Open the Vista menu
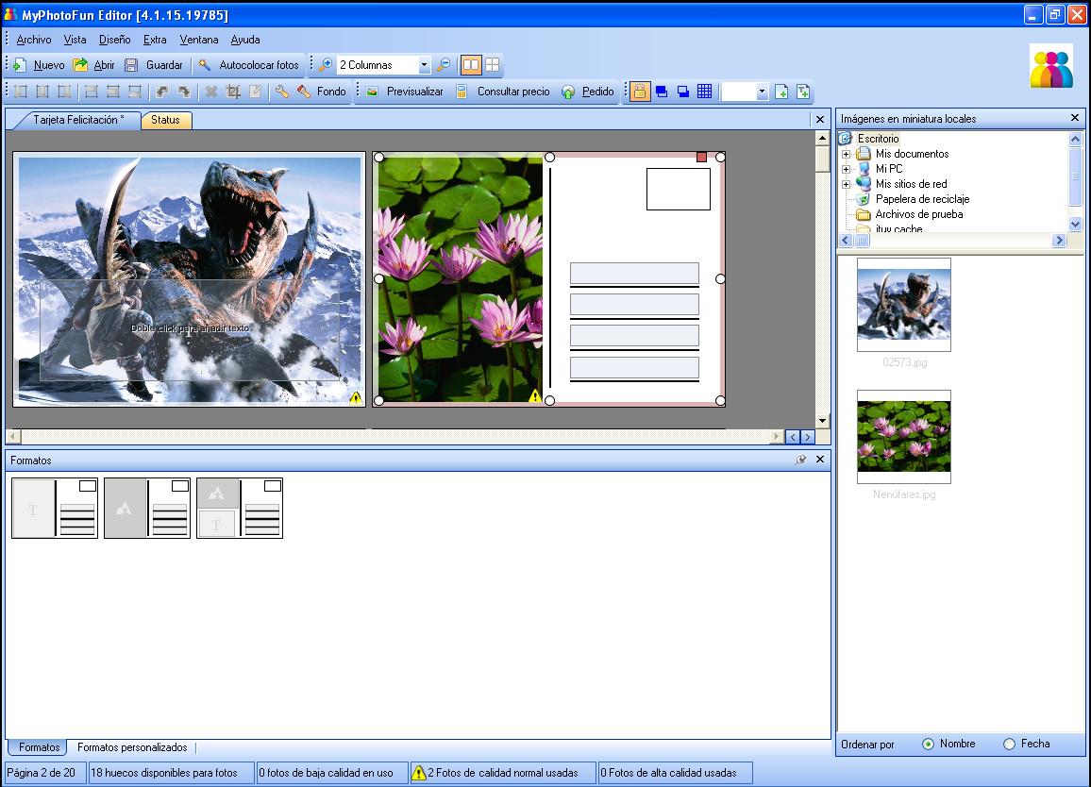The height and width of the screenshot is (787, 1091). tap(76, 40)
